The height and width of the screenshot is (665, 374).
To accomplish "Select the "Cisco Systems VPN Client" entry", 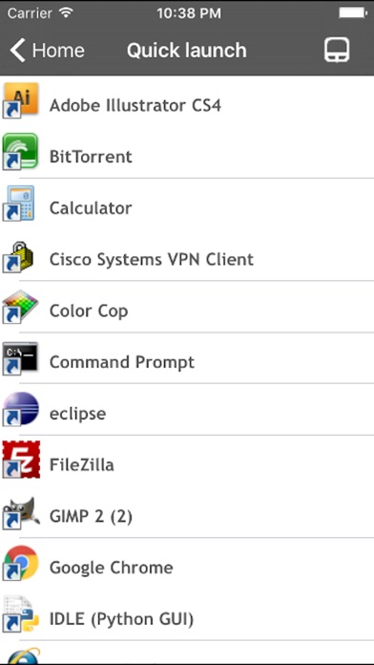I will (187, 259).
